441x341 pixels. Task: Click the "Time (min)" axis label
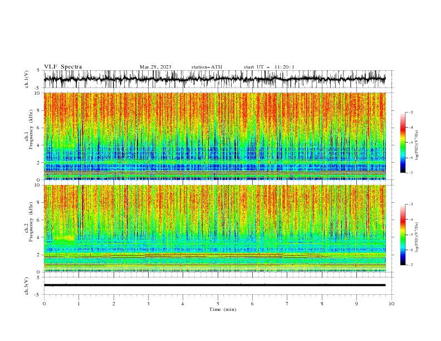click(223, 309)
